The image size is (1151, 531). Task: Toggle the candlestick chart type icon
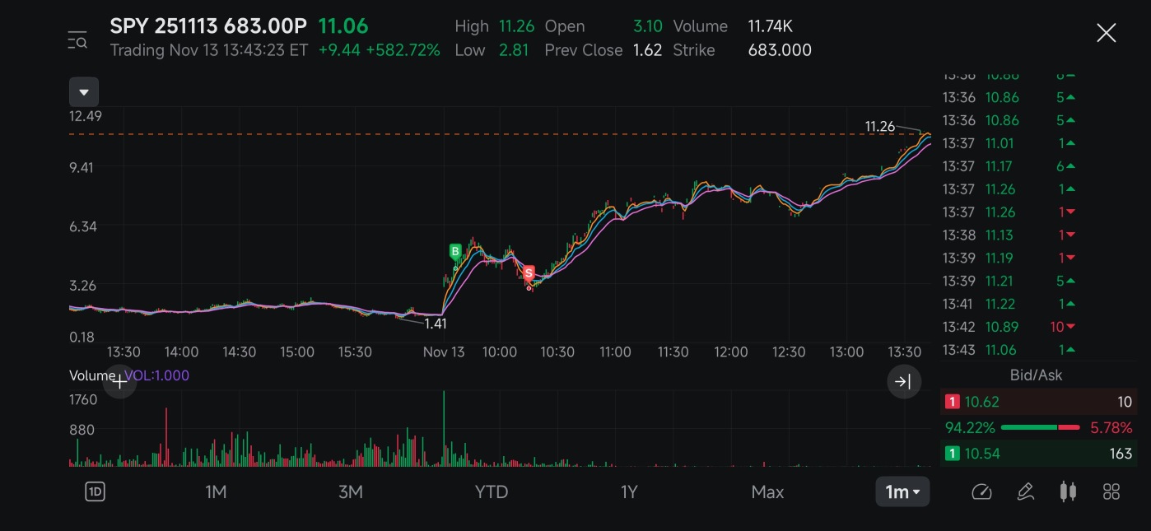coord(1068,492)
